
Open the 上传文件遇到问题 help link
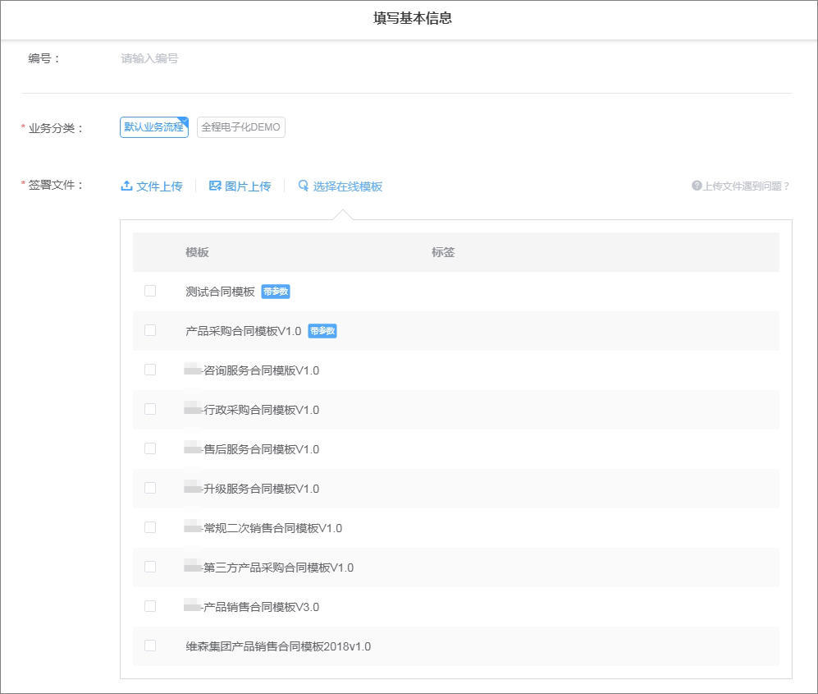744,186
